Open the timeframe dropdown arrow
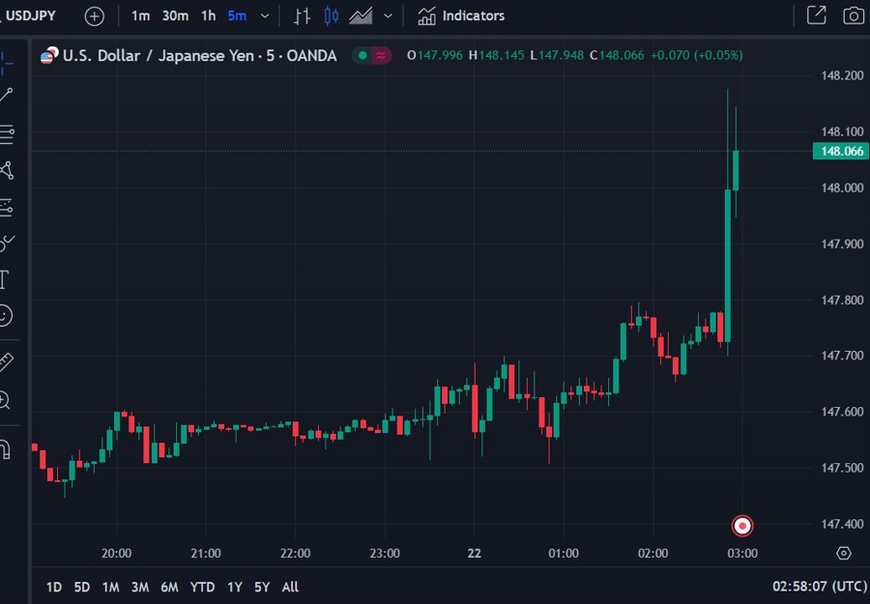The width and height of the screenshot is (870, 604). click(265, 16)
